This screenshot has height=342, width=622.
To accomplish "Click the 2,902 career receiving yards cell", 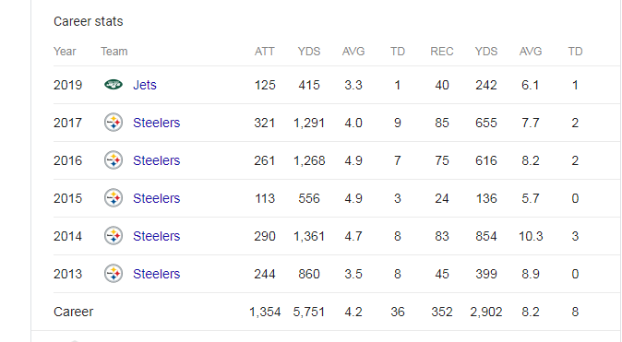I will (x=486, y=312).
